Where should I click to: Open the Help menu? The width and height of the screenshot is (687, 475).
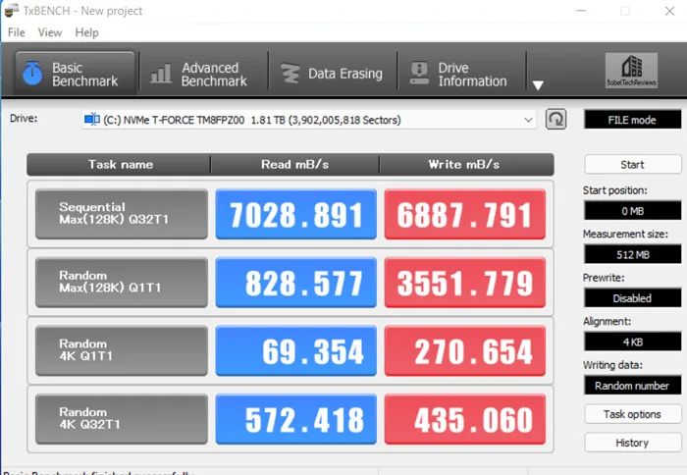[86, 32]
